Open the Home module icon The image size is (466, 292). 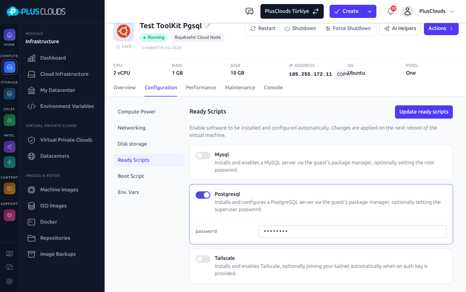pyautogui.click(x=10, y=35)
